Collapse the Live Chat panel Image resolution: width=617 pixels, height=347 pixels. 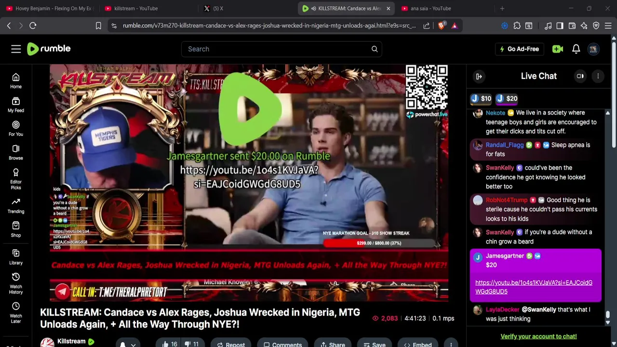(479, 76)
